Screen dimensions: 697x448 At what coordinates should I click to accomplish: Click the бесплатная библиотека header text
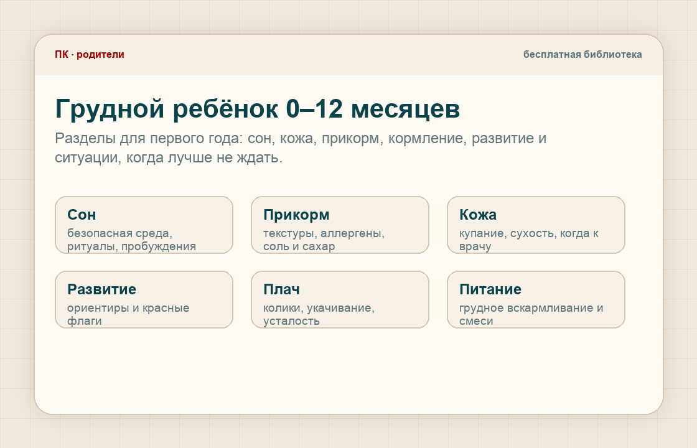tap(582, 55)
